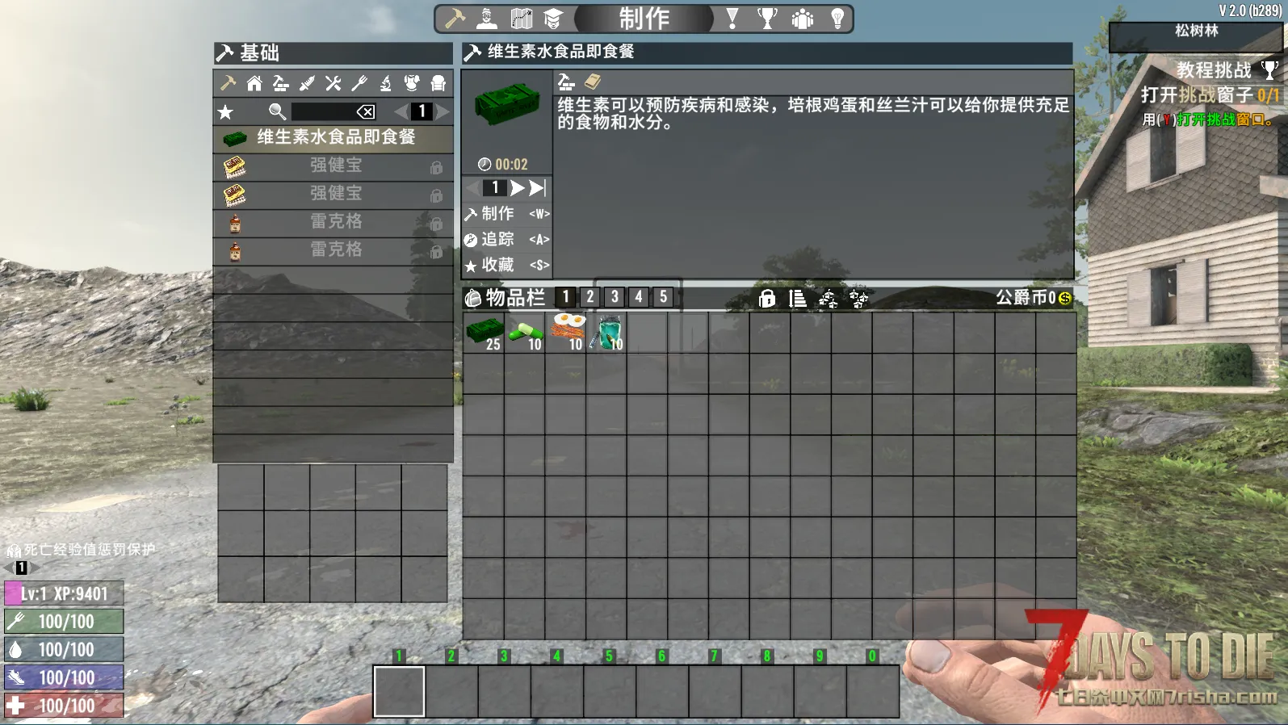The height and width of the screenshot is (725, 1288).
Task: Click the craft quantity number box
Action: click(494, 188)
